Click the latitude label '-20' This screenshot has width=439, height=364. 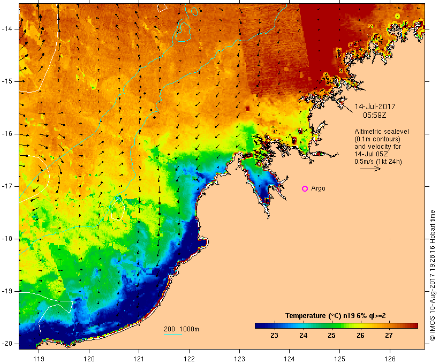(x=6, y=344)
